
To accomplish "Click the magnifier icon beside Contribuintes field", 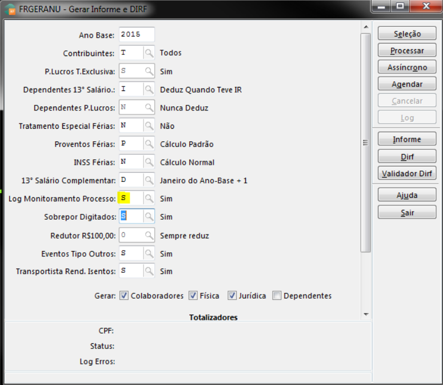I will (149, 53).
